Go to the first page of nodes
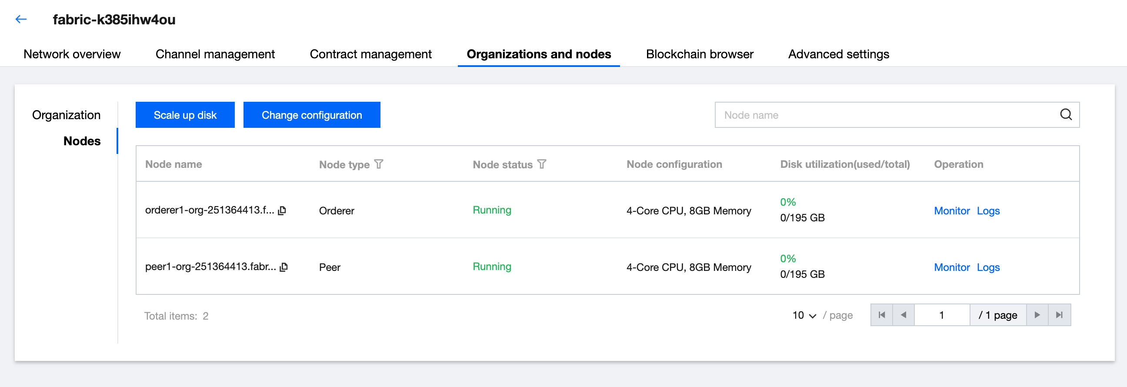Screen dimensions: 1127x387 pos(882,315)
